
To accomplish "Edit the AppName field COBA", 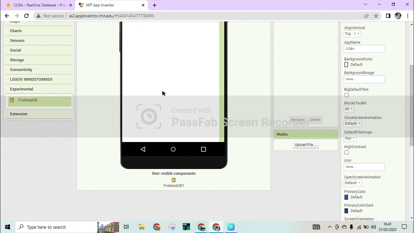I will point(364,49).
